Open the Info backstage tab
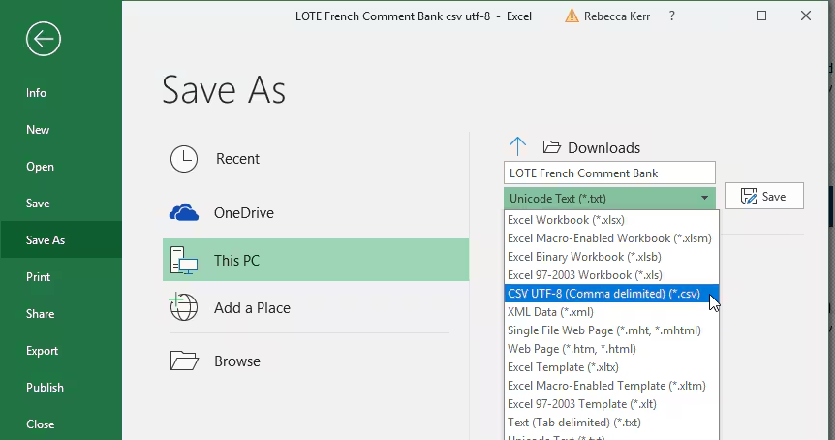Screen dimensions: 835x440 tap(61, 93)
